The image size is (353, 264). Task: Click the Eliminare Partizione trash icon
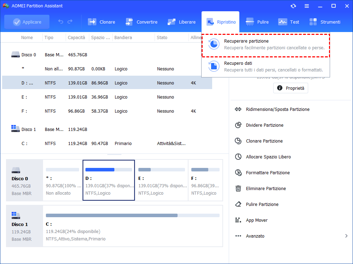click(238, 189)
